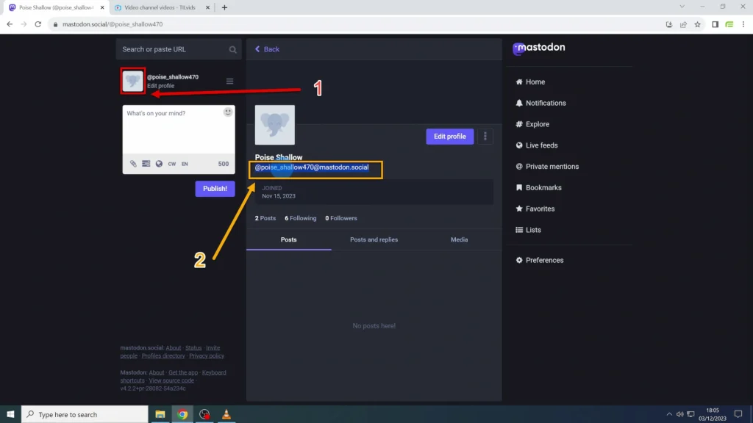
Task: Click the taskbar search box
Action: (x=85, y=414)
